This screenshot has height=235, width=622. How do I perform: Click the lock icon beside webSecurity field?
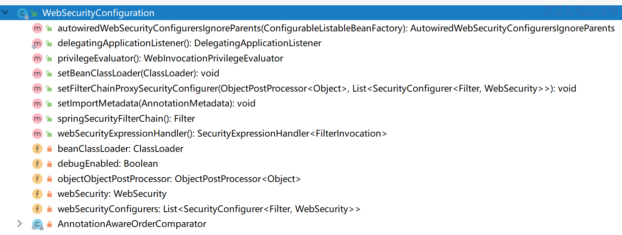click(x=50, y=194)
